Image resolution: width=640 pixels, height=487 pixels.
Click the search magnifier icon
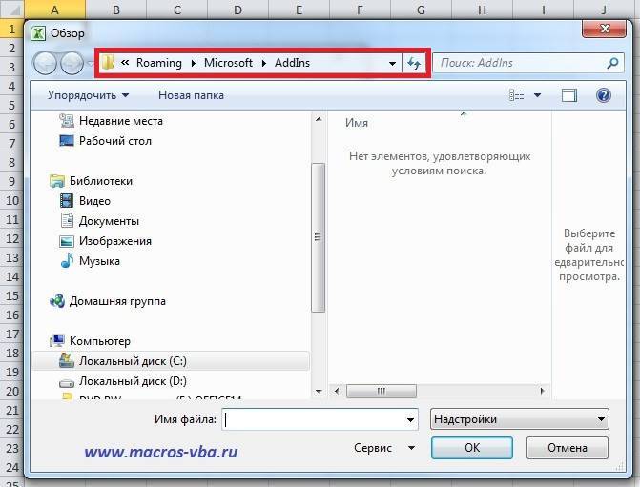click(612, 63)
